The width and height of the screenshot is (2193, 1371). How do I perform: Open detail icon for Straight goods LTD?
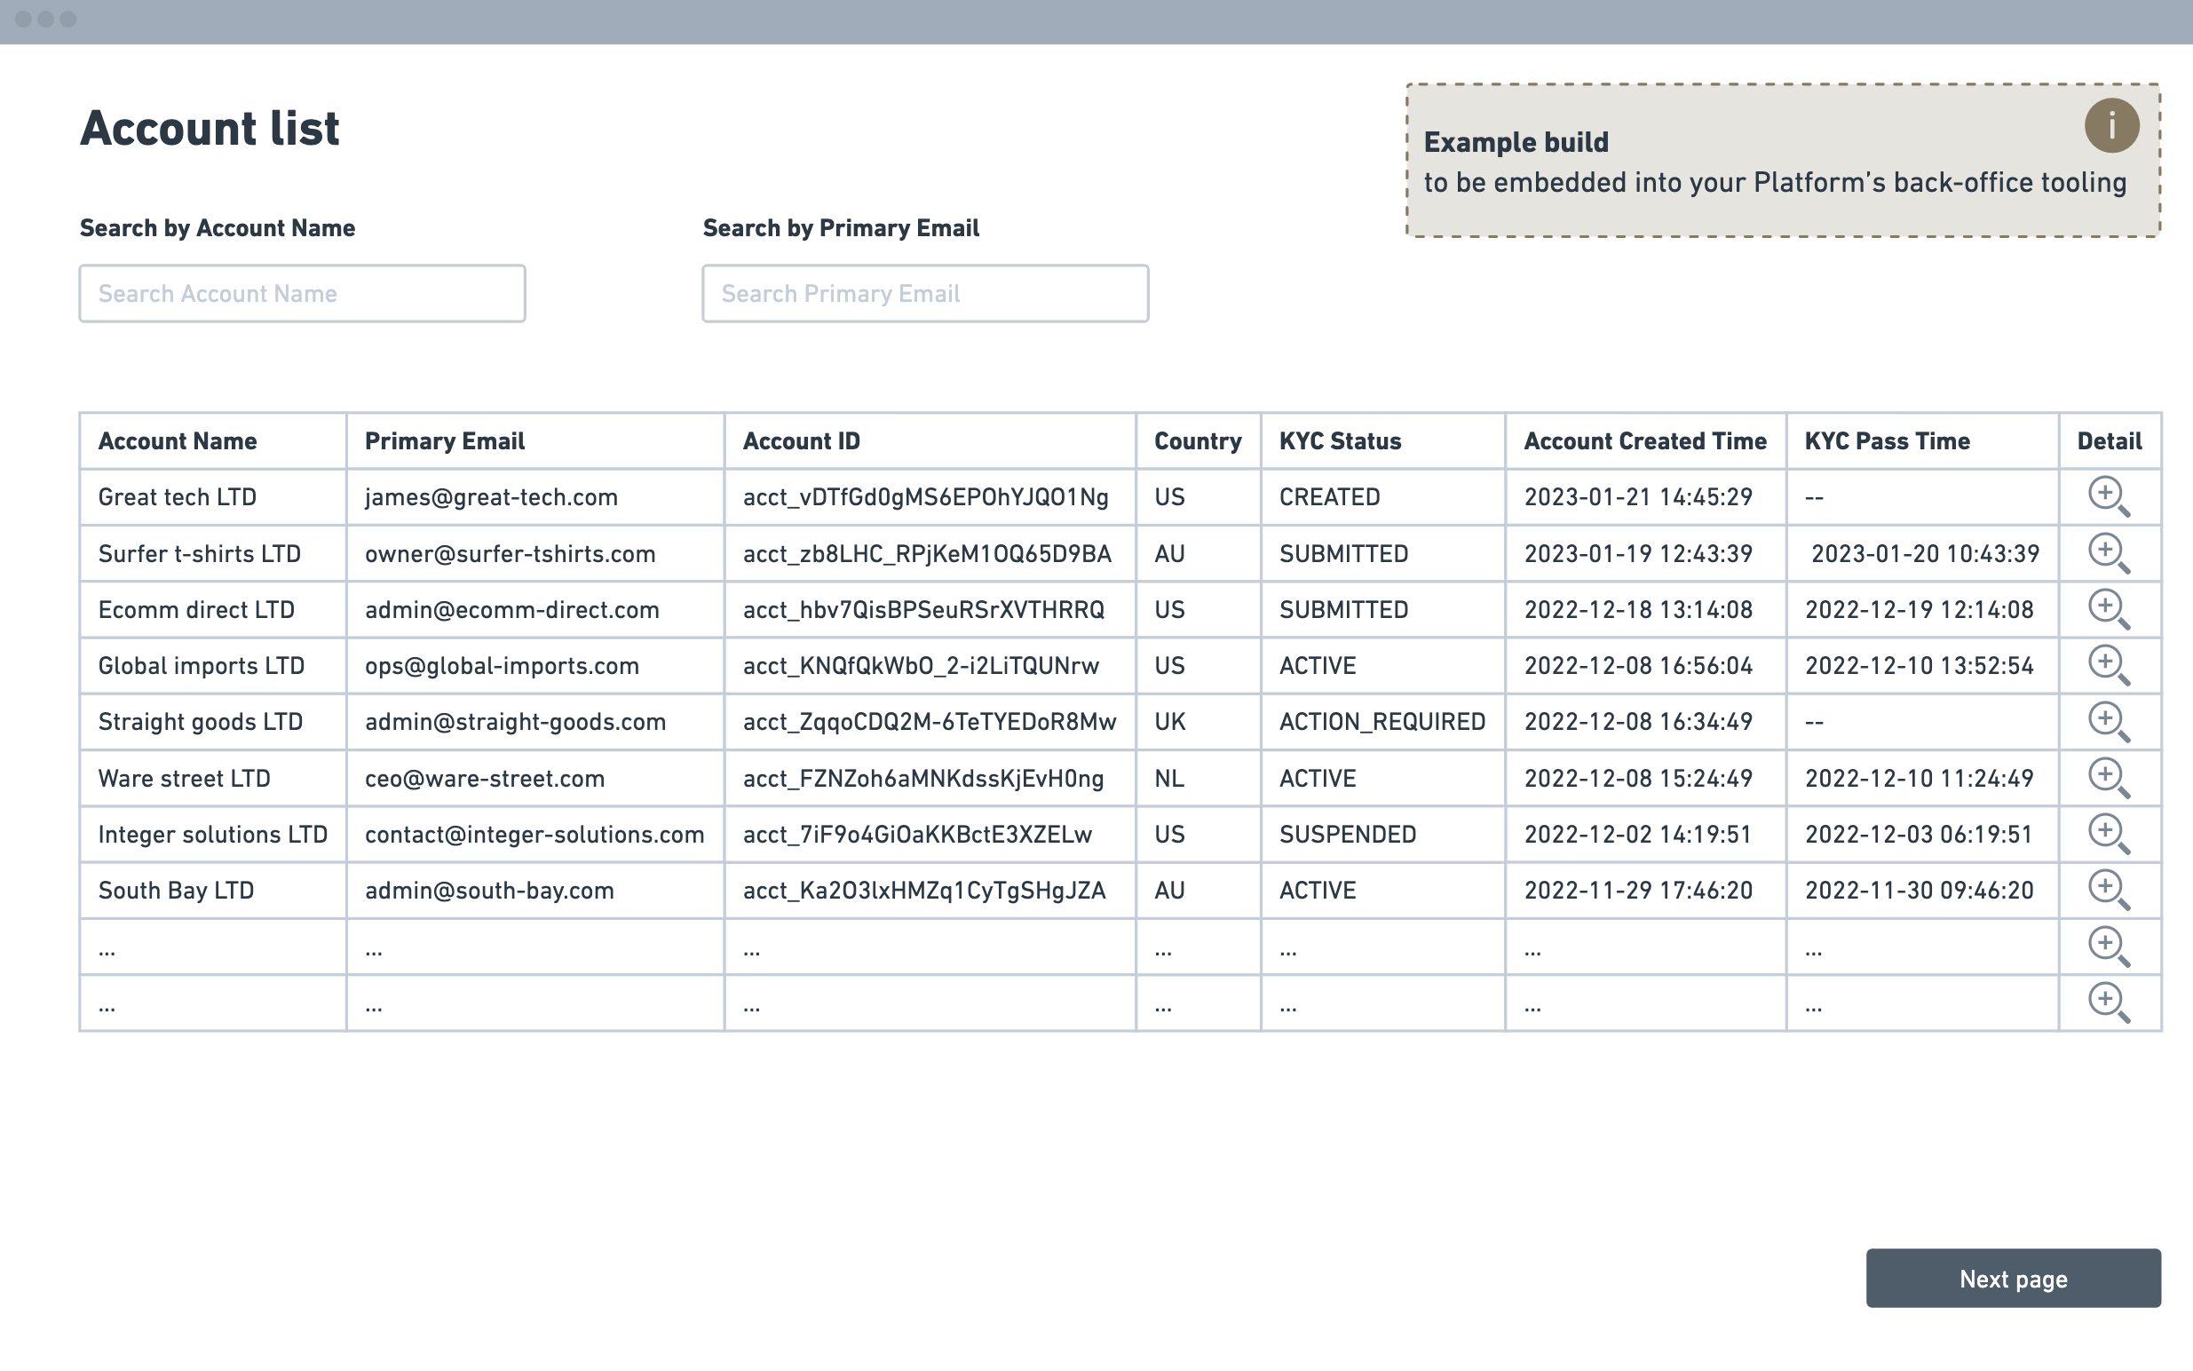2107,721
